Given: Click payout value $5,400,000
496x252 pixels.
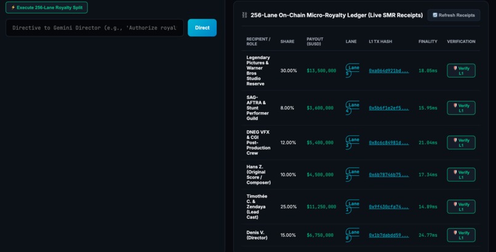Looking at the screenshot, I should click(x=320, y=143).
